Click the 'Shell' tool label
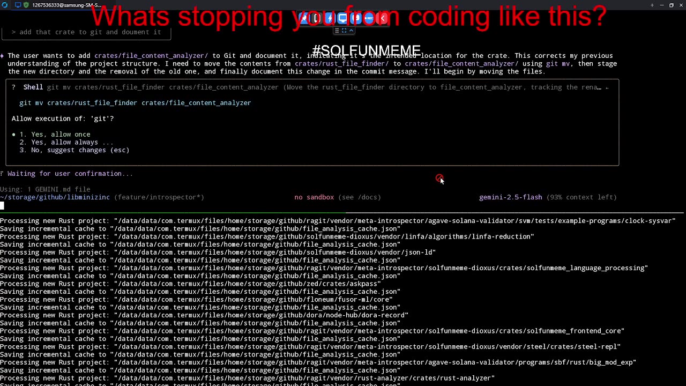Screen dimensions: 686x386 pyautogui.click(x=33, y=87)
